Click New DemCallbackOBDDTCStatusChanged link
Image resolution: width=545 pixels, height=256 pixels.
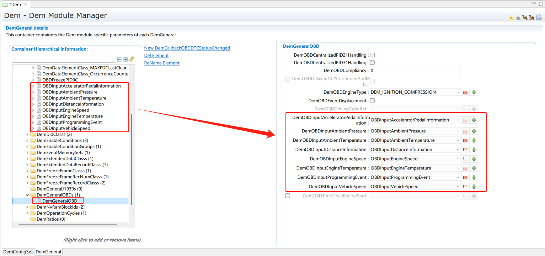pyautogui.click(x=187, y=48)
